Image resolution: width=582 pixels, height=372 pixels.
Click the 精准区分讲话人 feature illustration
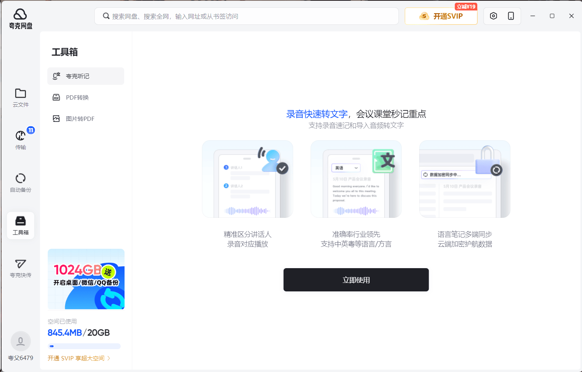[248, 179]
